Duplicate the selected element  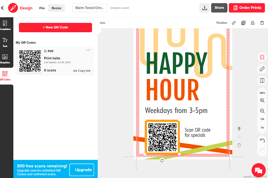[x=243, y=23]
